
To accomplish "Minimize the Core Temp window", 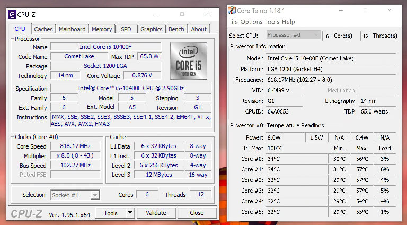I will click(341, 11).
